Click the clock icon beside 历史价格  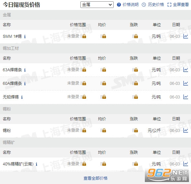click(144, 5)
